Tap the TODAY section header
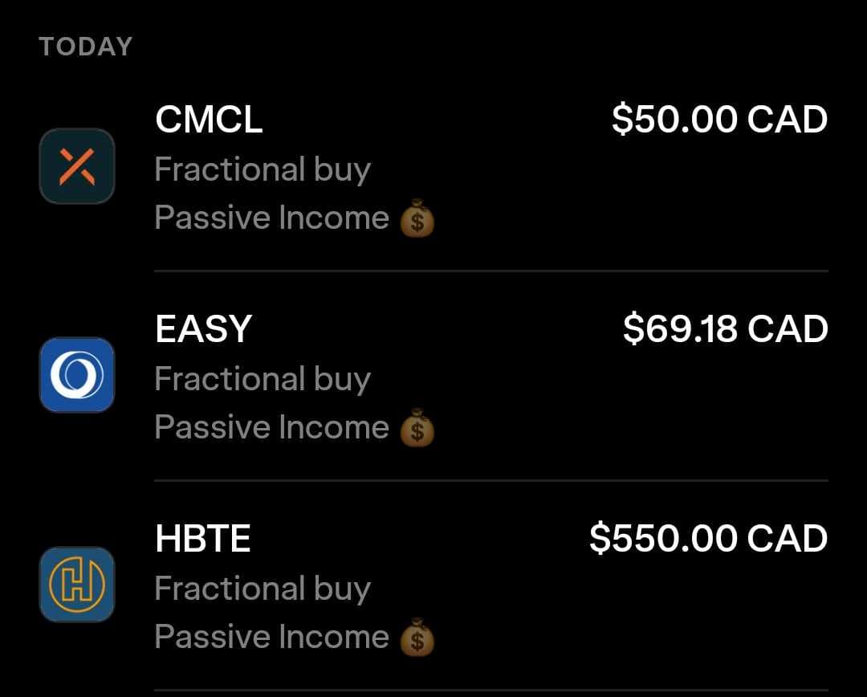 86,47
